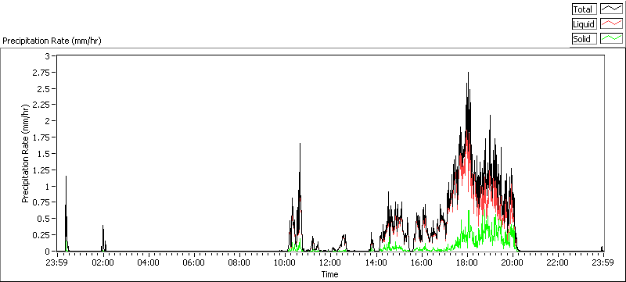Viewport: 626px width, 282px height.
Task: Click the 'Time' x-axis label
Action: [330, 274]
